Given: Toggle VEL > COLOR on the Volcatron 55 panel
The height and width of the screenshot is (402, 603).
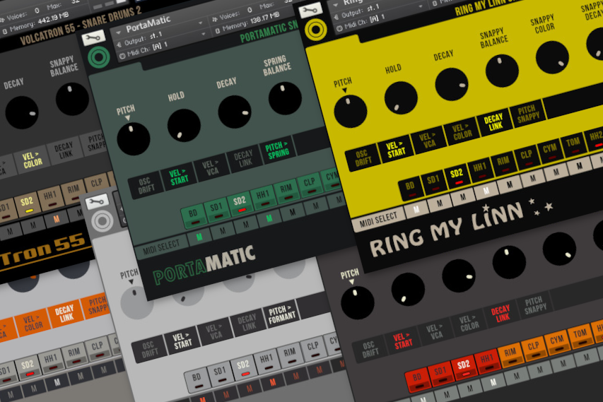Looking at the screenshot, I should (x=32, y=160).
